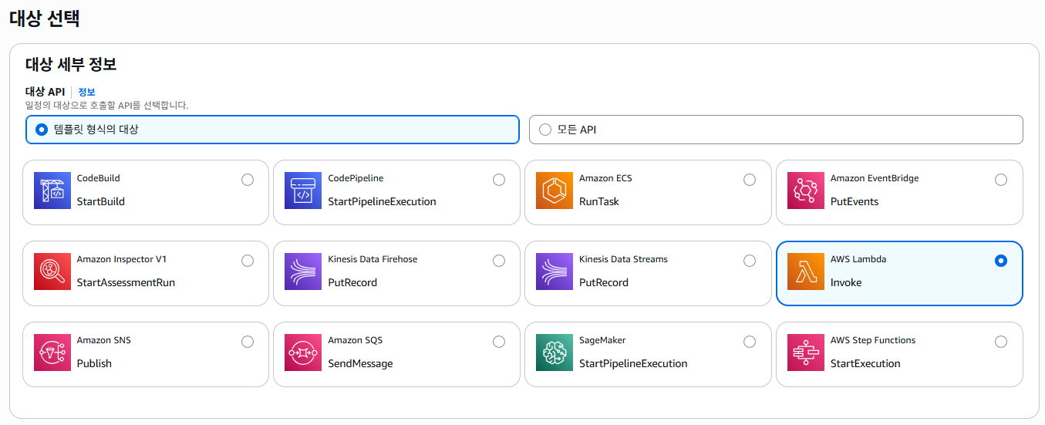Click the SageMaker service icon
The image size is (1045, 425).
555,352
